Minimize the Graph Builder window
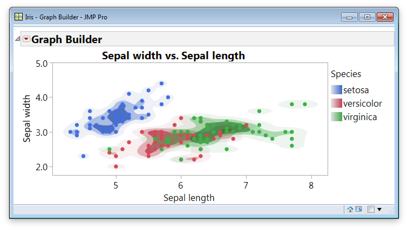Screen dimensions: 408x230 pyautogui.click(x=349, y=17)
